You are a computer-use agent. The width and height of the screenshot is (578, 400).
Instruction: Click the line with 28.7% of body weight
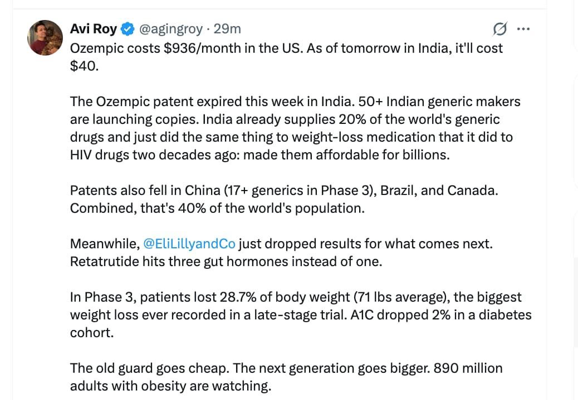point(295,297)
